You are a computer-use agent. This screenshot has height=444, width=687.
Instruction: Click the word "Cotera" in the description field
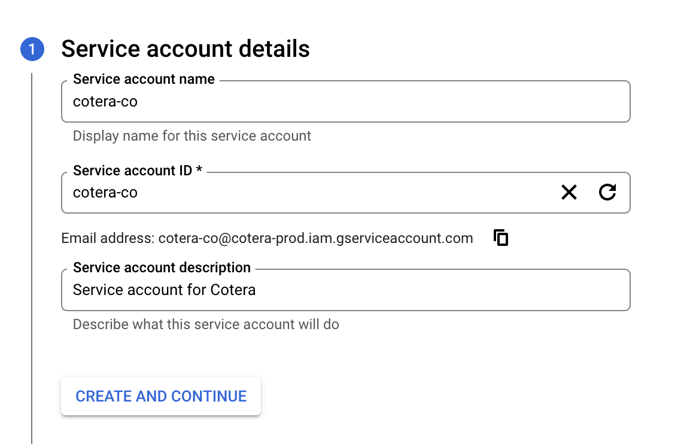click(x=233, y=290)
